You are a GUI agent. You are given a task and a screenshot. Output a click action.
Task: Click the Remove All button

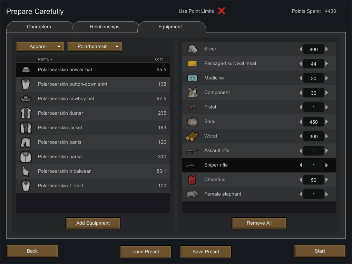click(259, 223)
